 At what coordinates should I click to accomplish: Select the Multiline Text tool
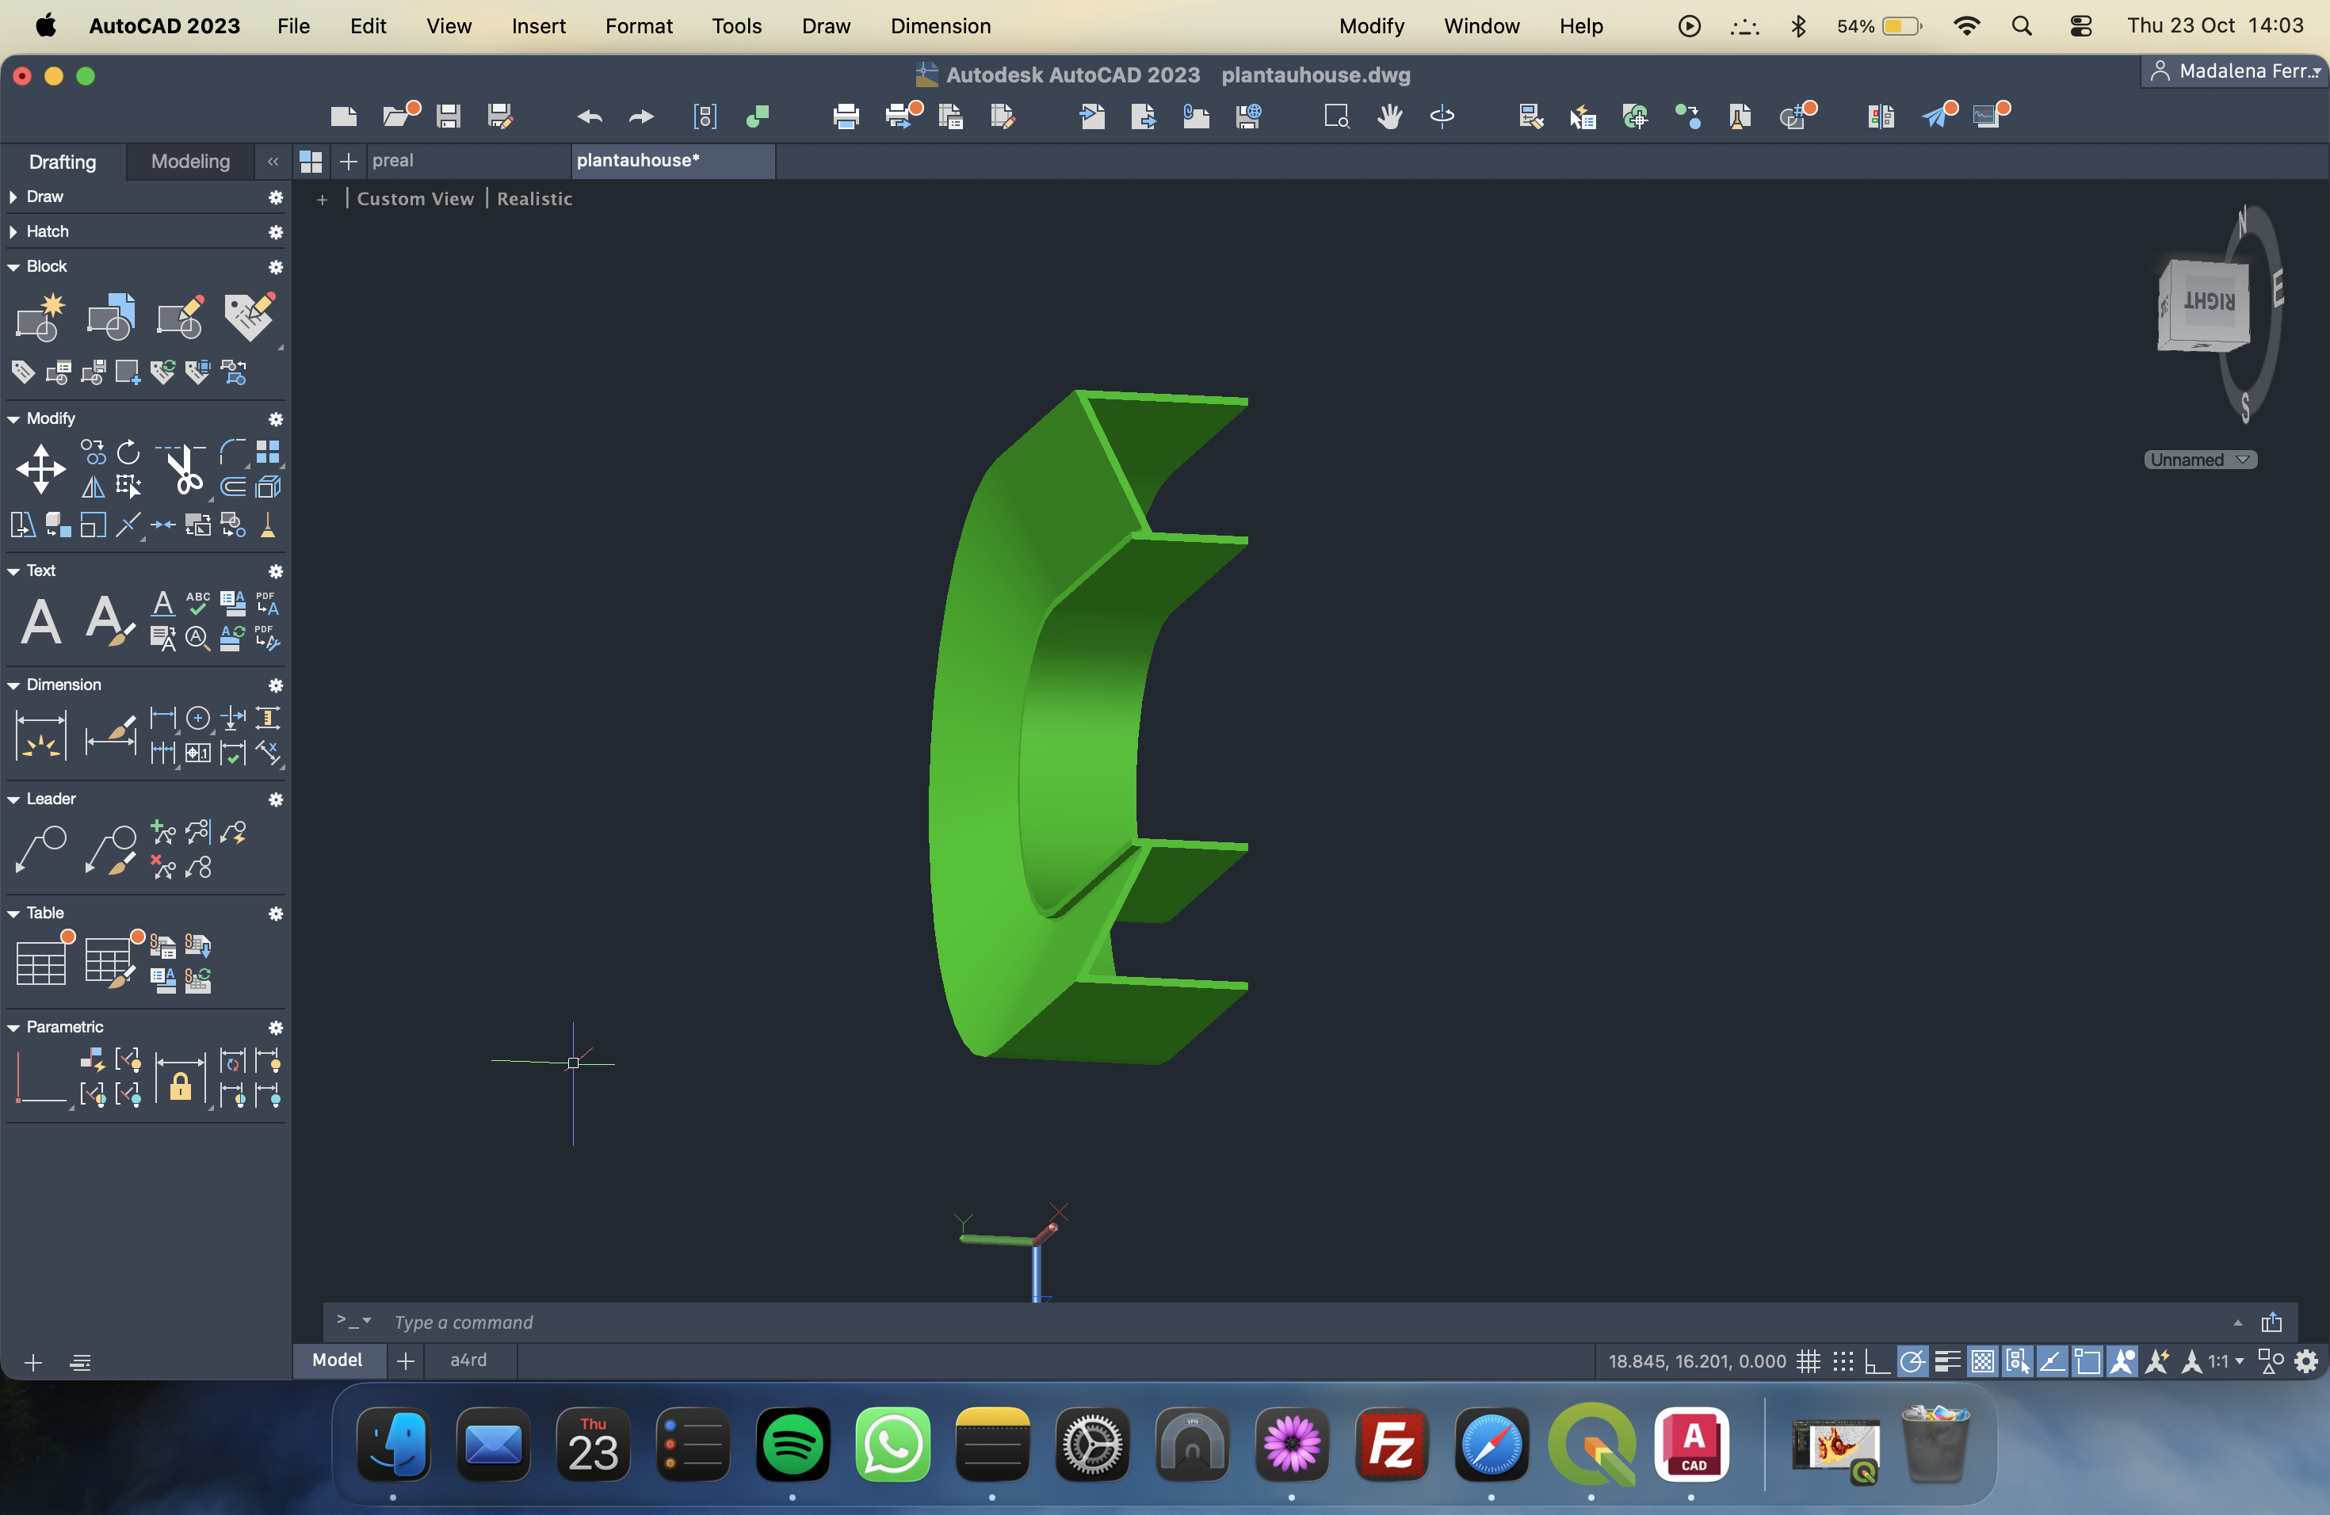(x=41, y=620)
